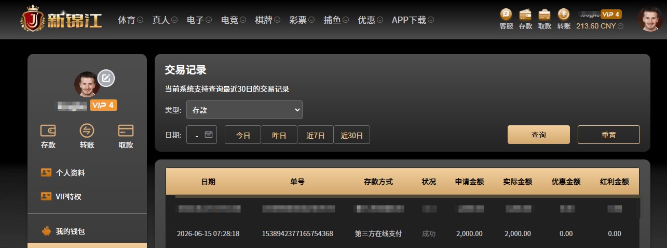Click the sidebar user avatar photo
This screenshot has height=248, width=667.
coord(87,84)
